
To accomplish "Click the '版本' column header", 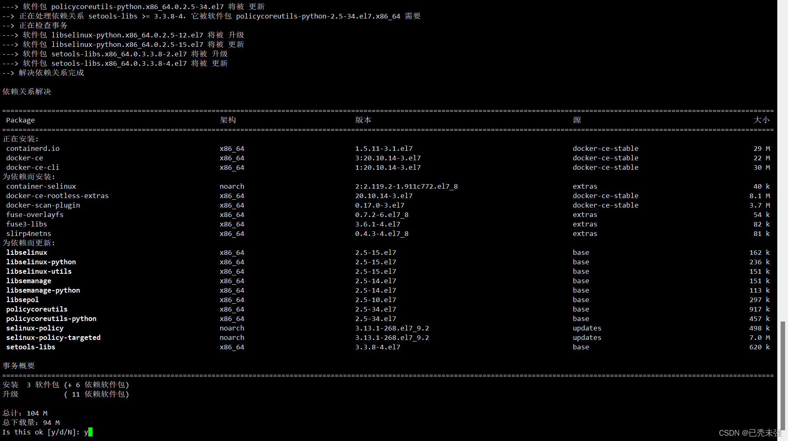I will (363, 120).
